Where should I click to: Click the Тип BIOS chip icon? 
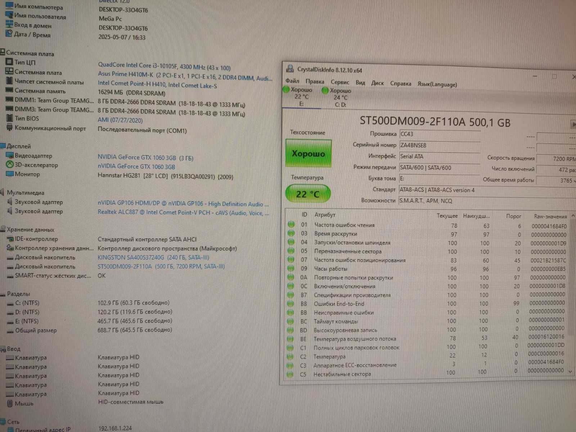point(10,118)
